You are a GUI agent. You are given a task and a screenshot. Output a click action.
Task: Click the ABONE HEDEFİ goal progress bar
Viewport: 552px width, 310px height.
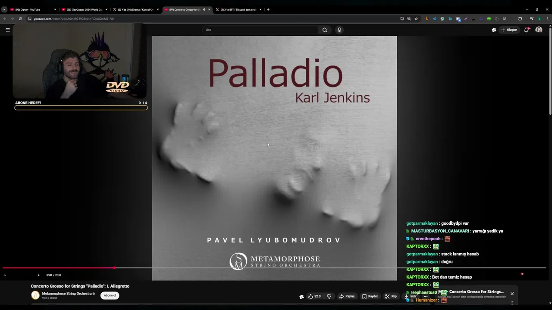pyautogui.click(x=81, y=108)
